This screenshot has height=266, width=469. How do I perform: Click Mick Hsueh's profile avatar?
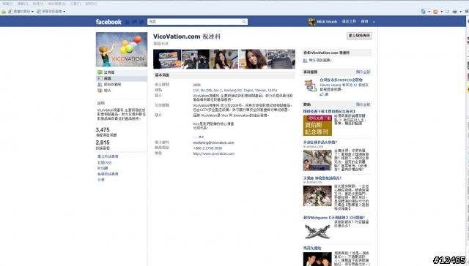[311, 21]
